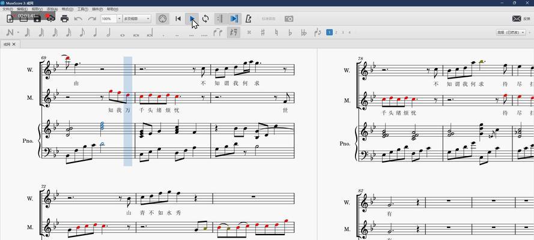Open the 格式(O) menu
The image size is (534, 240).
coord(67,9)
